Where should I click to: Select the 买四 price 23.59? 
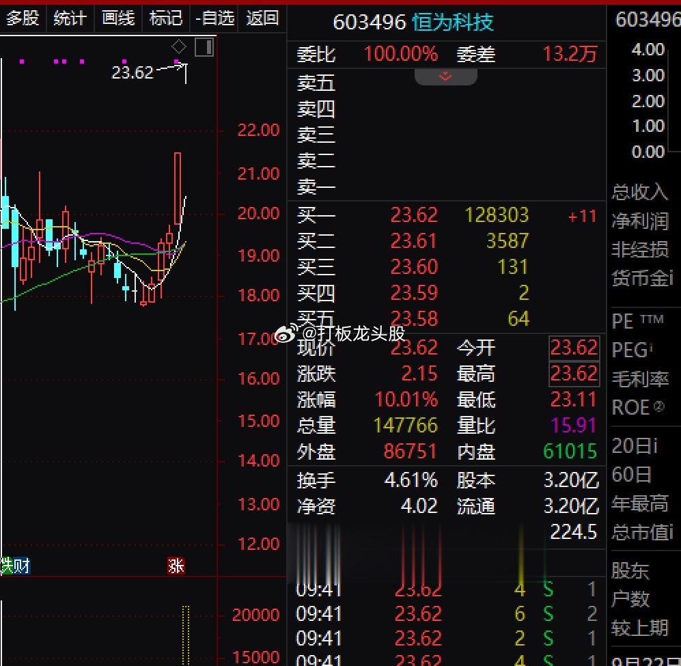coord(413,293)
